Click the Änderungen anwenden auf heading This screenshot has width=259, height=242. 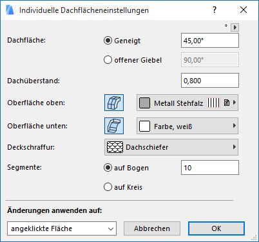pyautogui.click(x=55, y=210)
